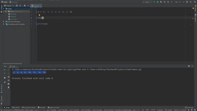
Task: Open the Project view selector dropdown
Action: point(9,6)
